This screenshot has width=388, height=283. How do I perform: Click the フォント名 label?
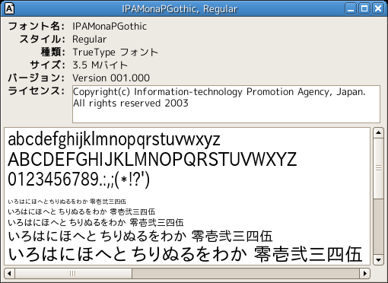click(x=37, y=27)
